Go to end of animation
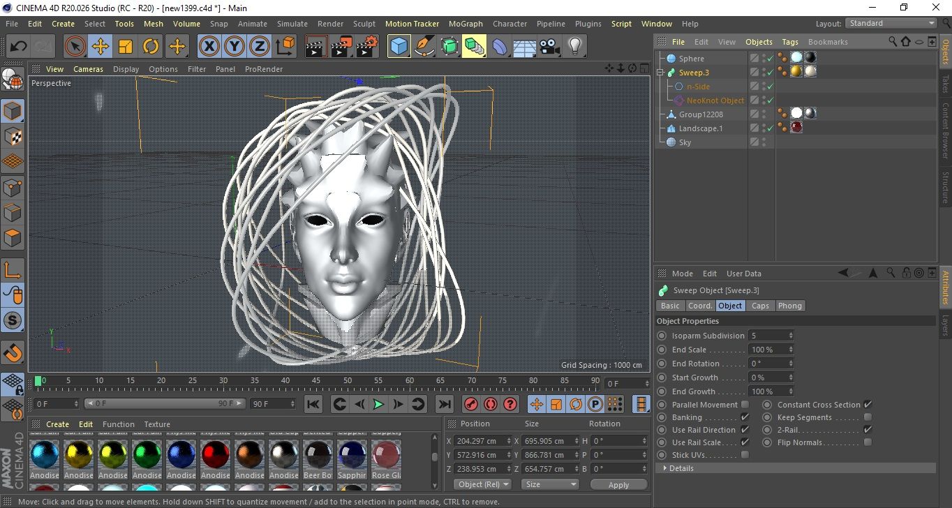The width and height of the screenshot is (952, 508). [444, 404]
